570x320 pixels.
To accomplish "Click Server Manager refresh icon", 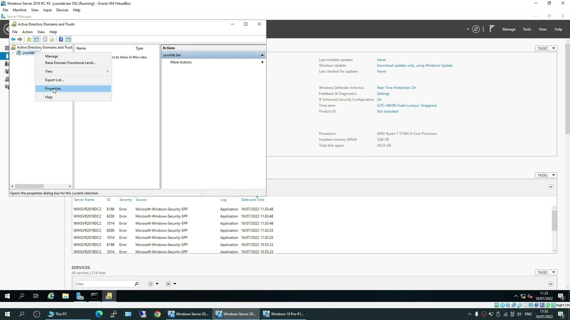I will (476, 29).
